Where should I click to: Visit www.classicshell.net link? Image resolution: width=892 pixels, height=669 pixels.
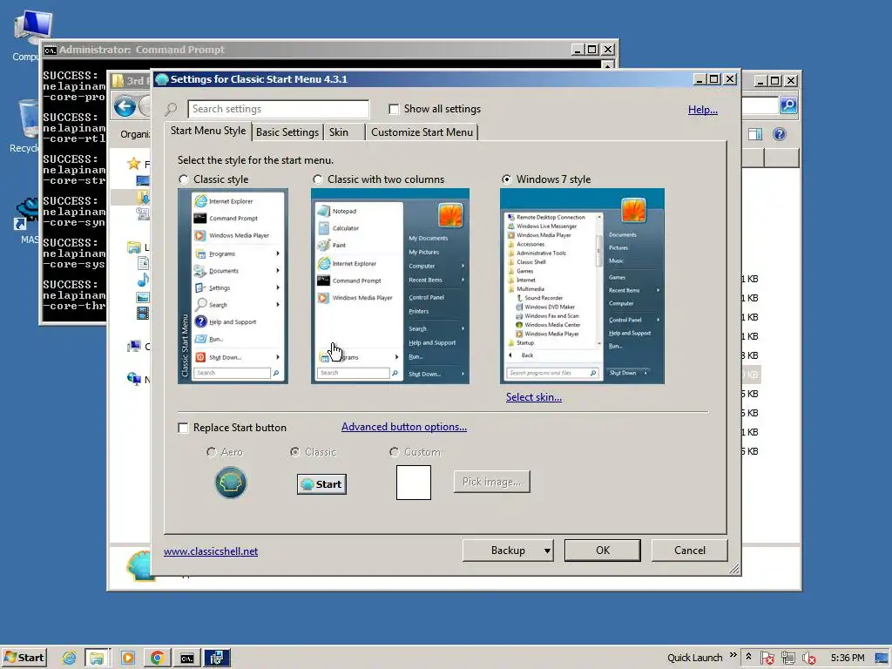[x=211, y=551]
